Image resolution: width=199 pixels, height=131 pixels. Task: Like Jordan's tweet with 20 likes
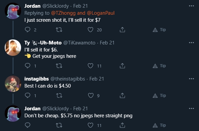[91, 30]
